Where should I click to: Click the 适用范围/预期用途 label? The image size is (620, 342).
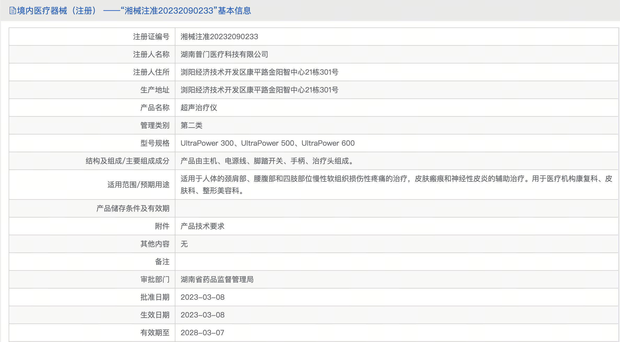[x=139, y=185]
